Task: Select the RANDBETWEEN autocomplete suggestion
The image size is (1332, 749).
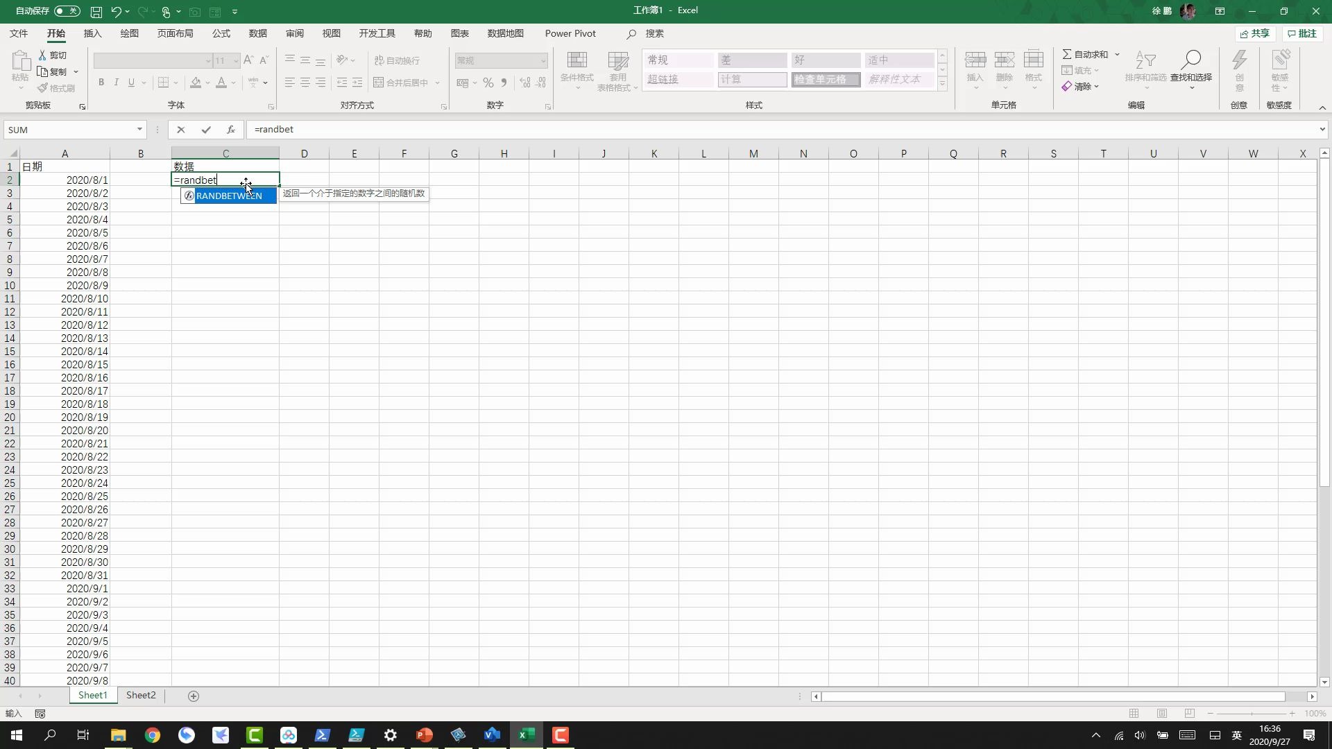Action: pos(229,196)
